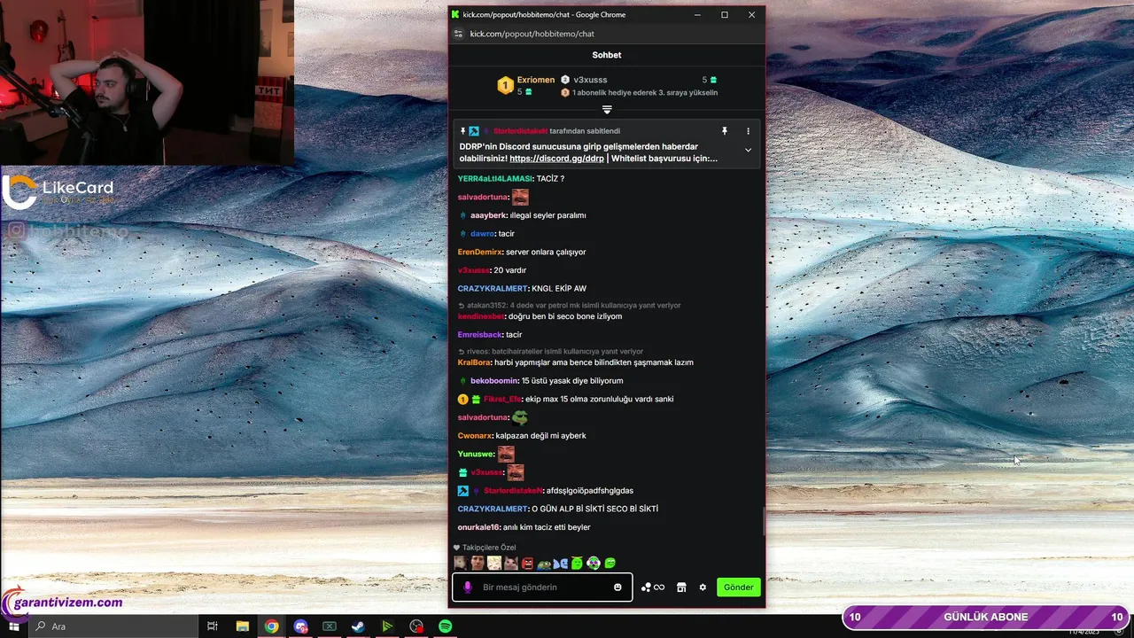Screen dimensions: 1134x638
Task: View site information icon in address bar
Action: [458, 34]
